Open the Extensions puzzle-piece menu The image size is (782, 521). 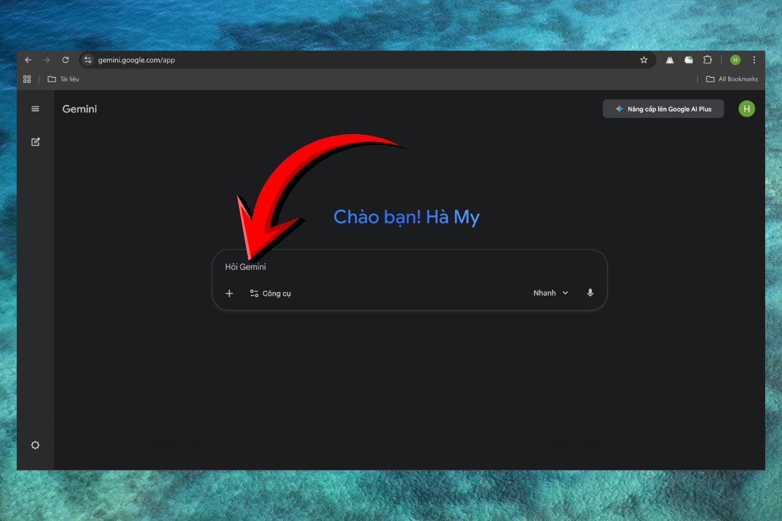pyautogui.click(x=708, y=60)
